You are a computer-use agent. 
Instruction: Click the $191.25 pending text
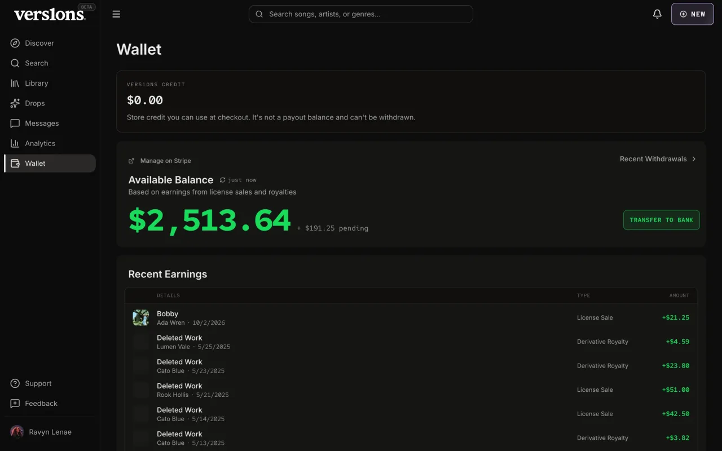click(x=333, y=228)
